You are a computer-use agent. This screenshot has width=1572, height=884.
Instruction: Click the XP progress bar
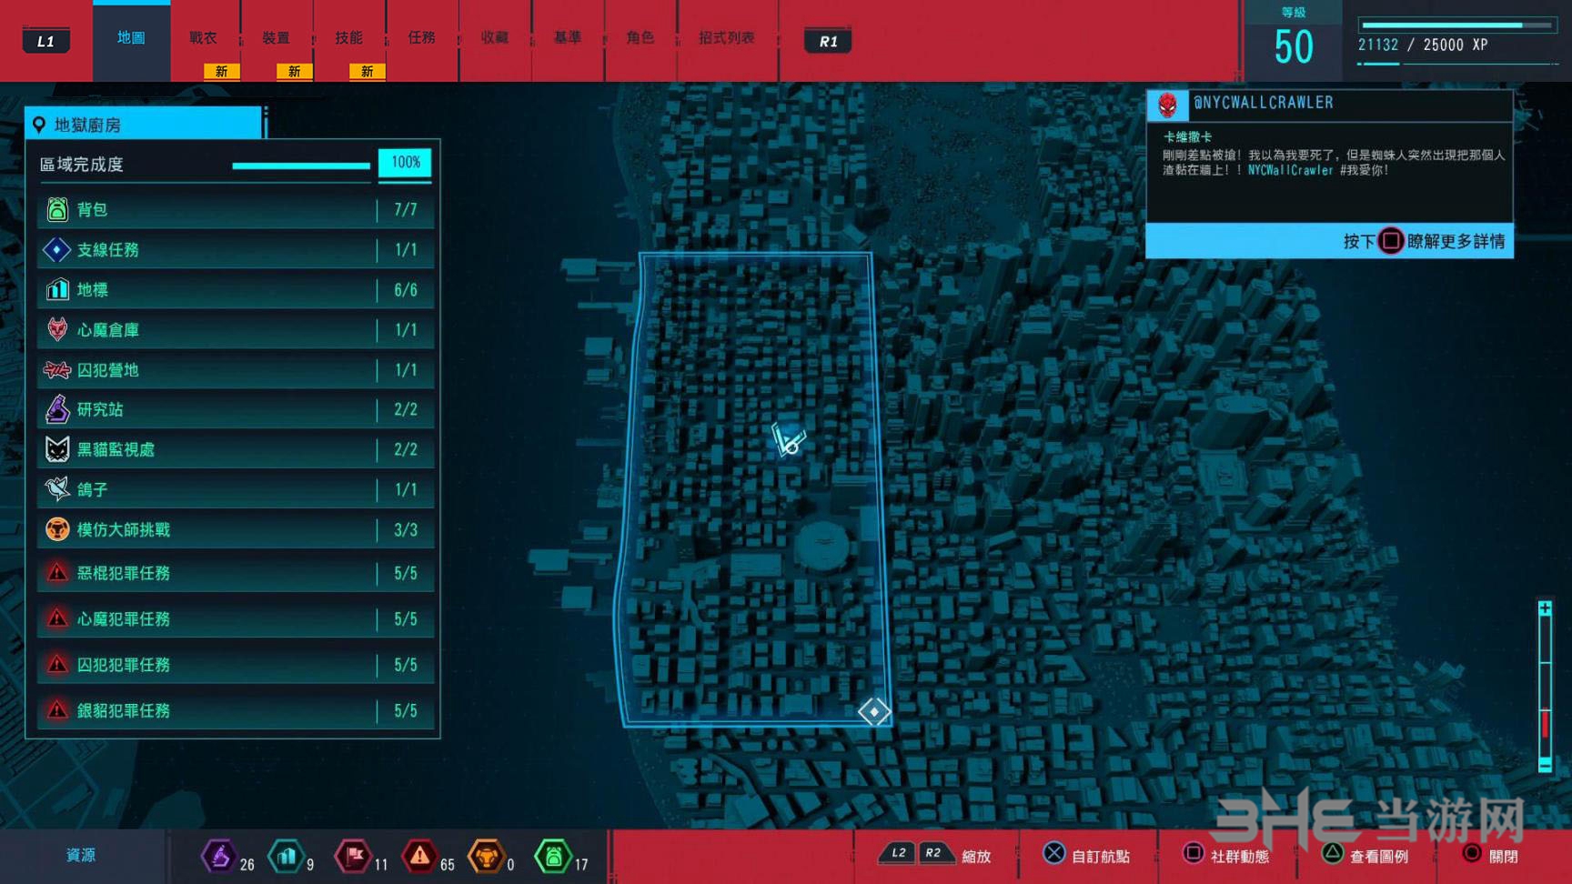pyautogui.click(x=1456, y=25)
